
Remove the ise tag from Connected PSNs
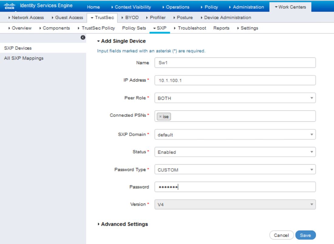pos(160,117)
